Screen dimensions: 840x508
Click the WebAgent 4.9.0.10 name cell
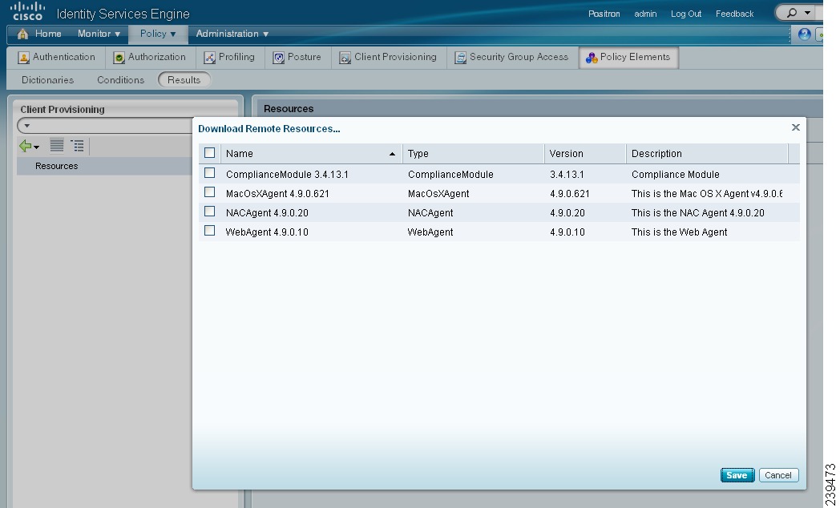(x=267, y=232)
